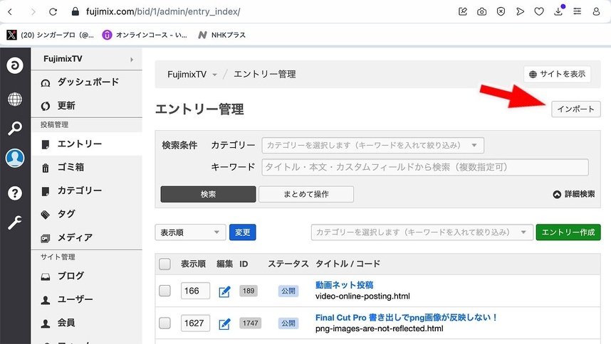The image size is (611, 344).
Task: Click the インポート button
Action: (576, 109)
